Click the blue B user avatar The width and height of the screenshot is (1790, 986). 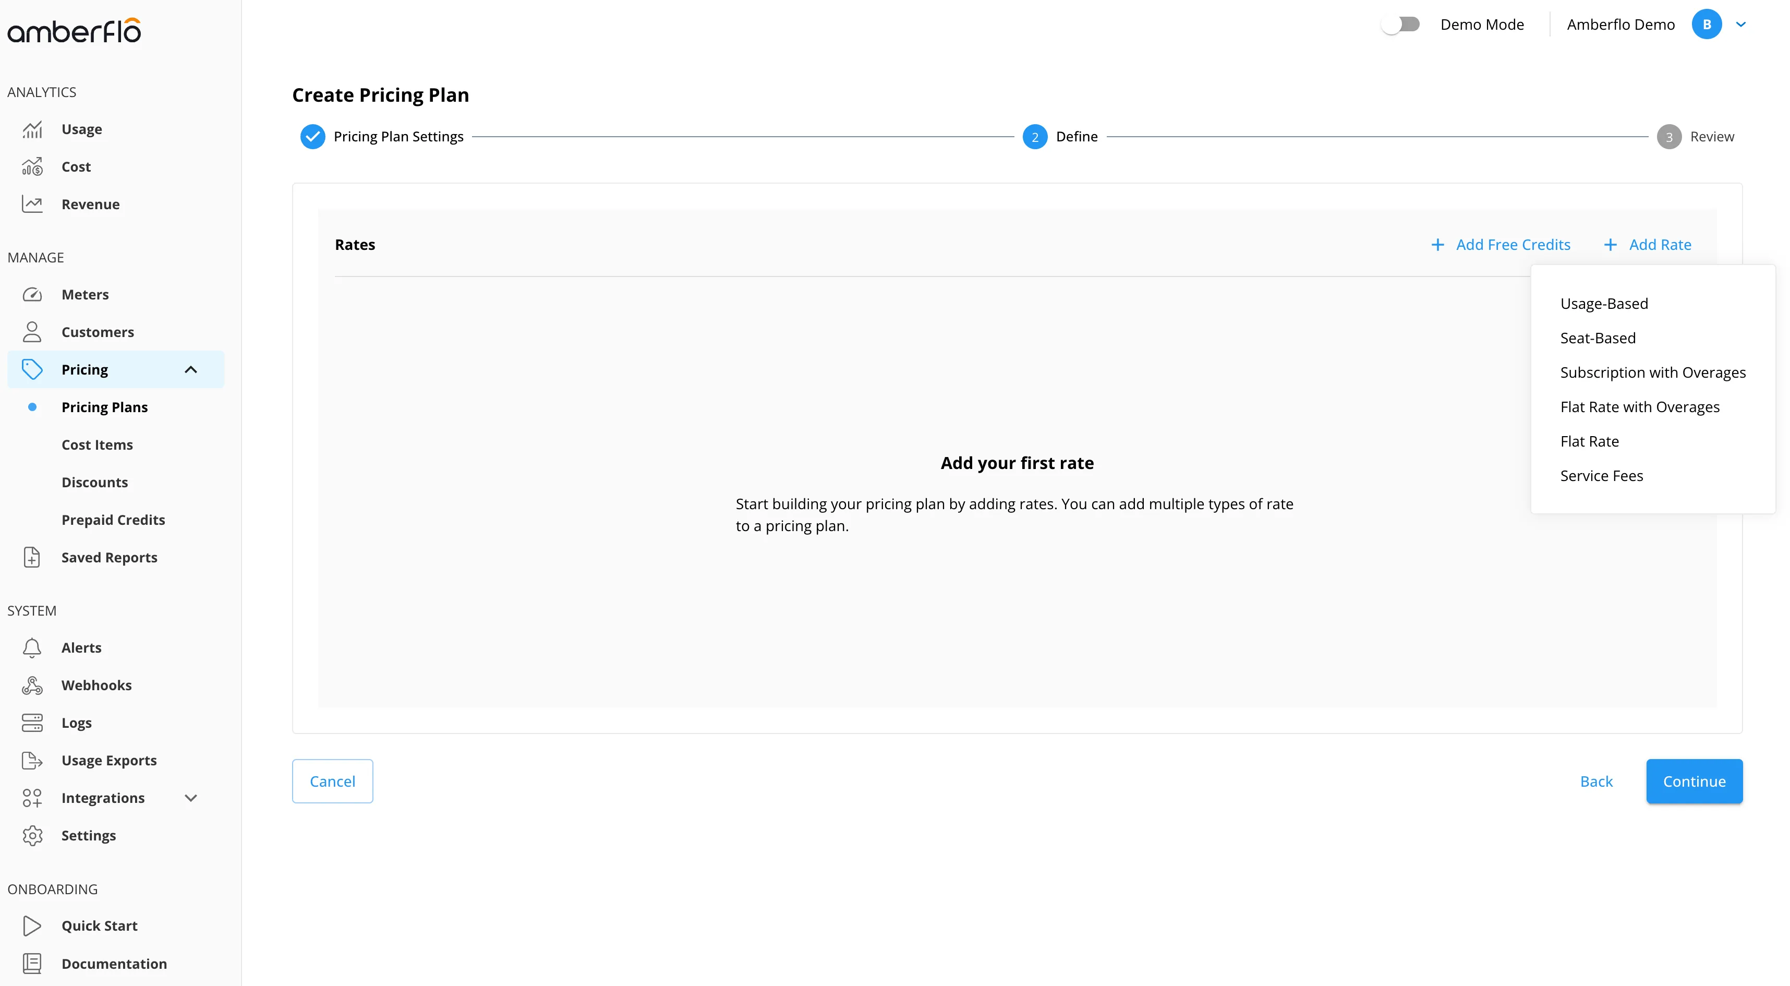pos(1707,25)
